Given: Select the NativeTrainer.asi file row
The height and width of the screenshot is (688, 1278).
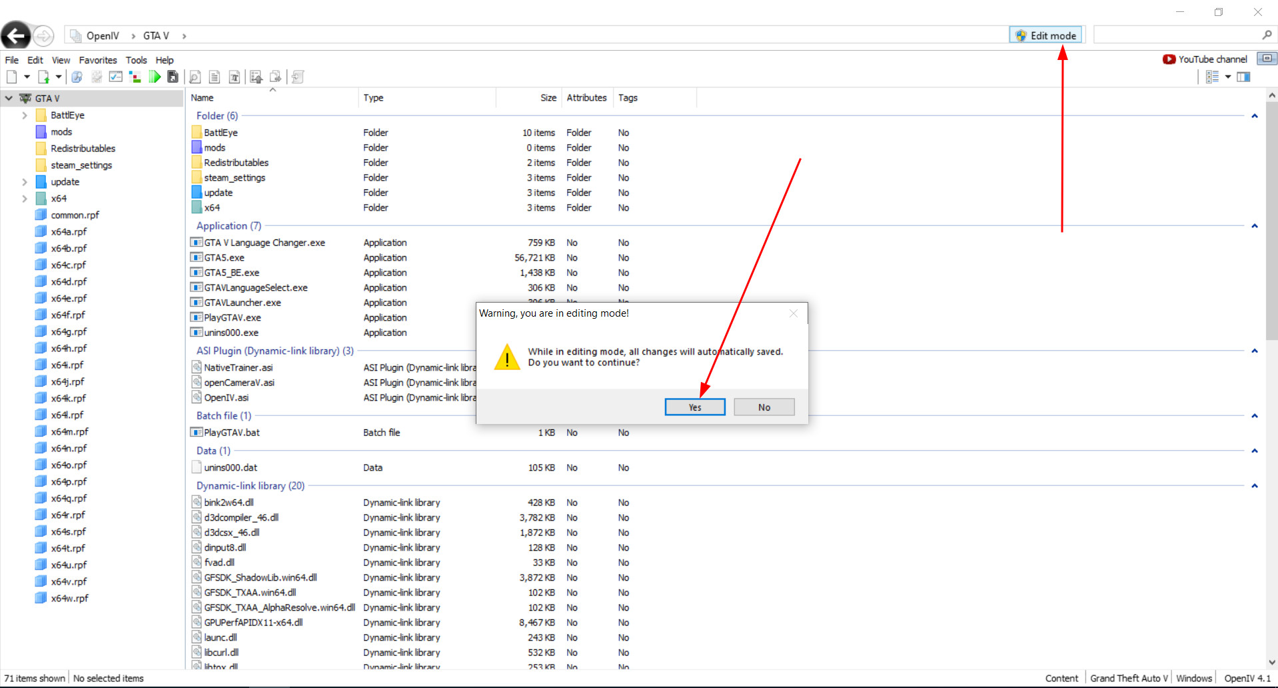Looking at the screenshot, I should tap(332, 368).
